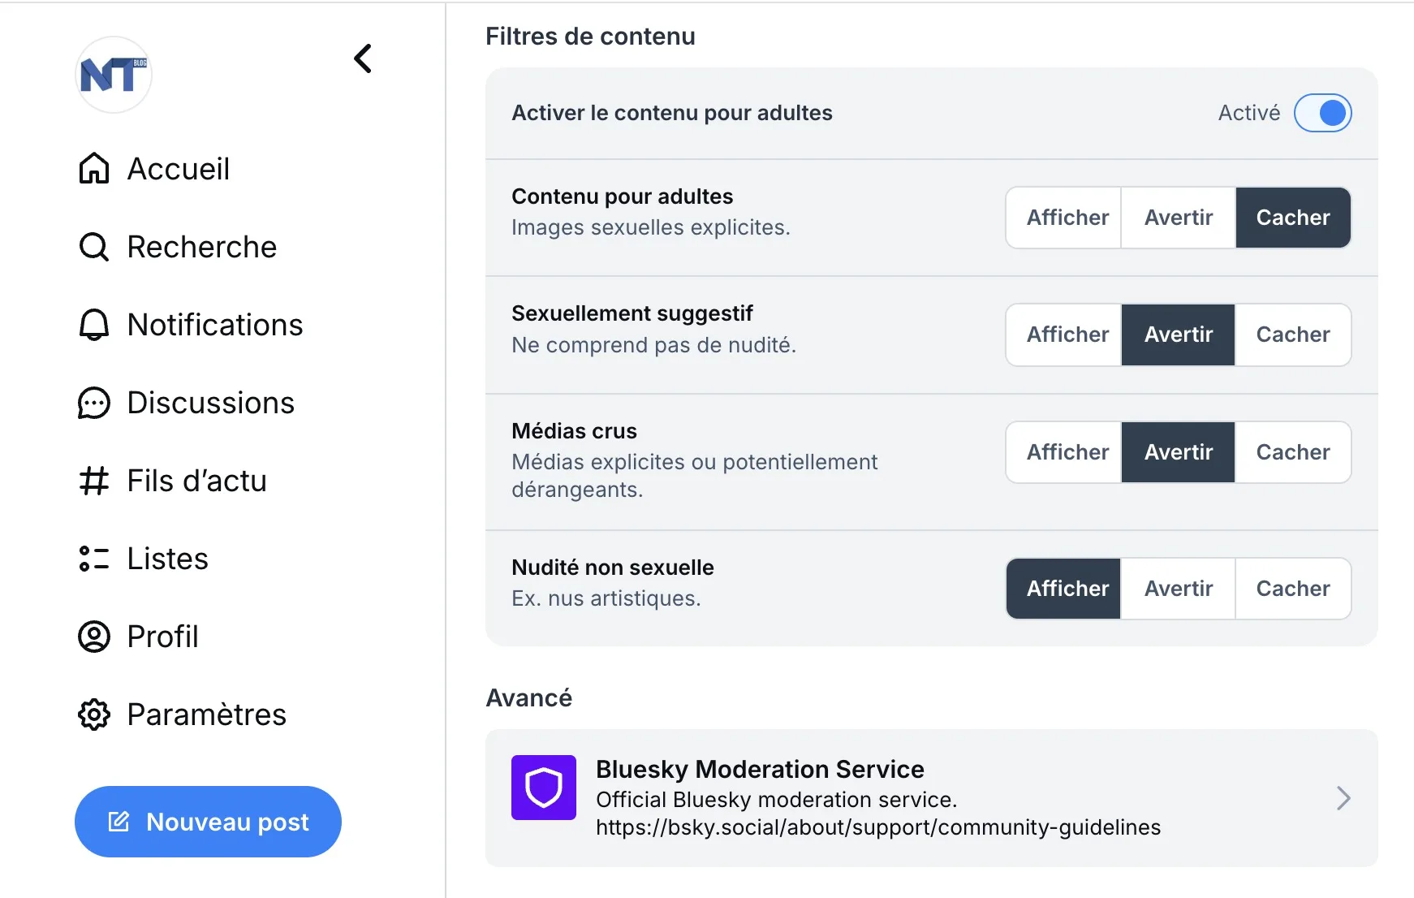The image size is (1414, 898).
Task: Collapse sidebar with back chevron
Action: [363, 58]
